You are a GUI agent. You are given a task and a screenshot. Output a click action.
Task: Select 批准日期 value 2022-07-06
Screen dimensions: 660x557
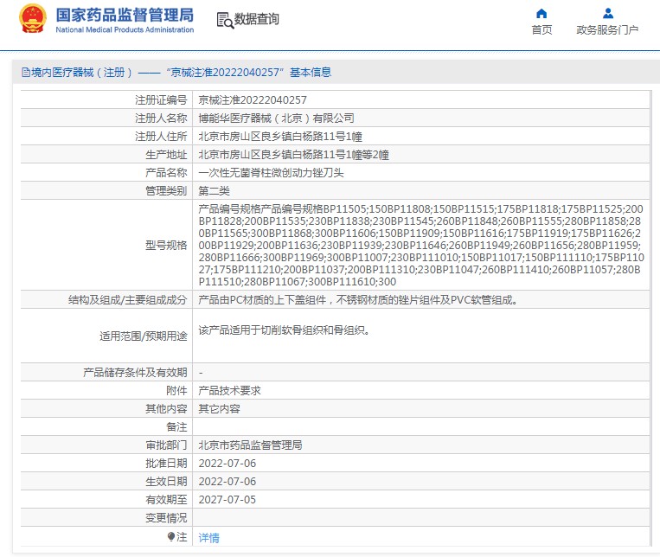click(227, 463)
